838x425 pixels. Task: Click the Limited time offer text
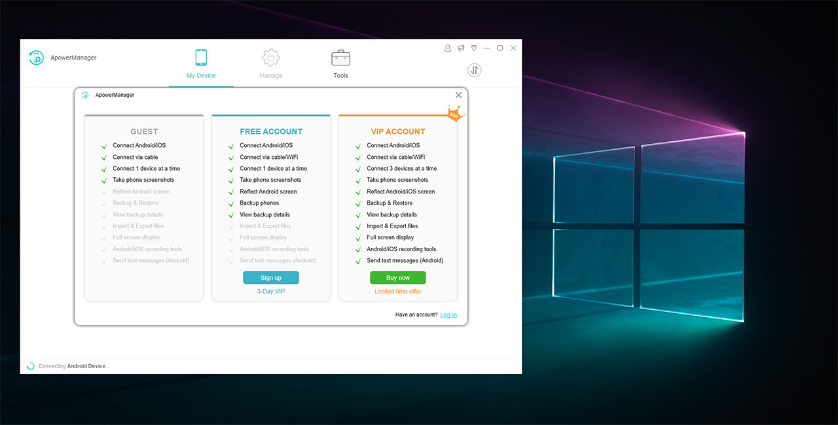coord(398,292)
